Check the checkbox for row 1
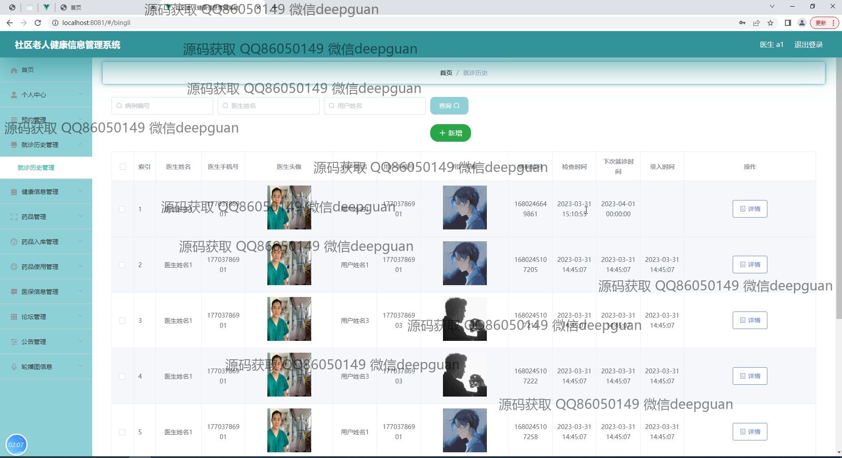 click(122, 209)
